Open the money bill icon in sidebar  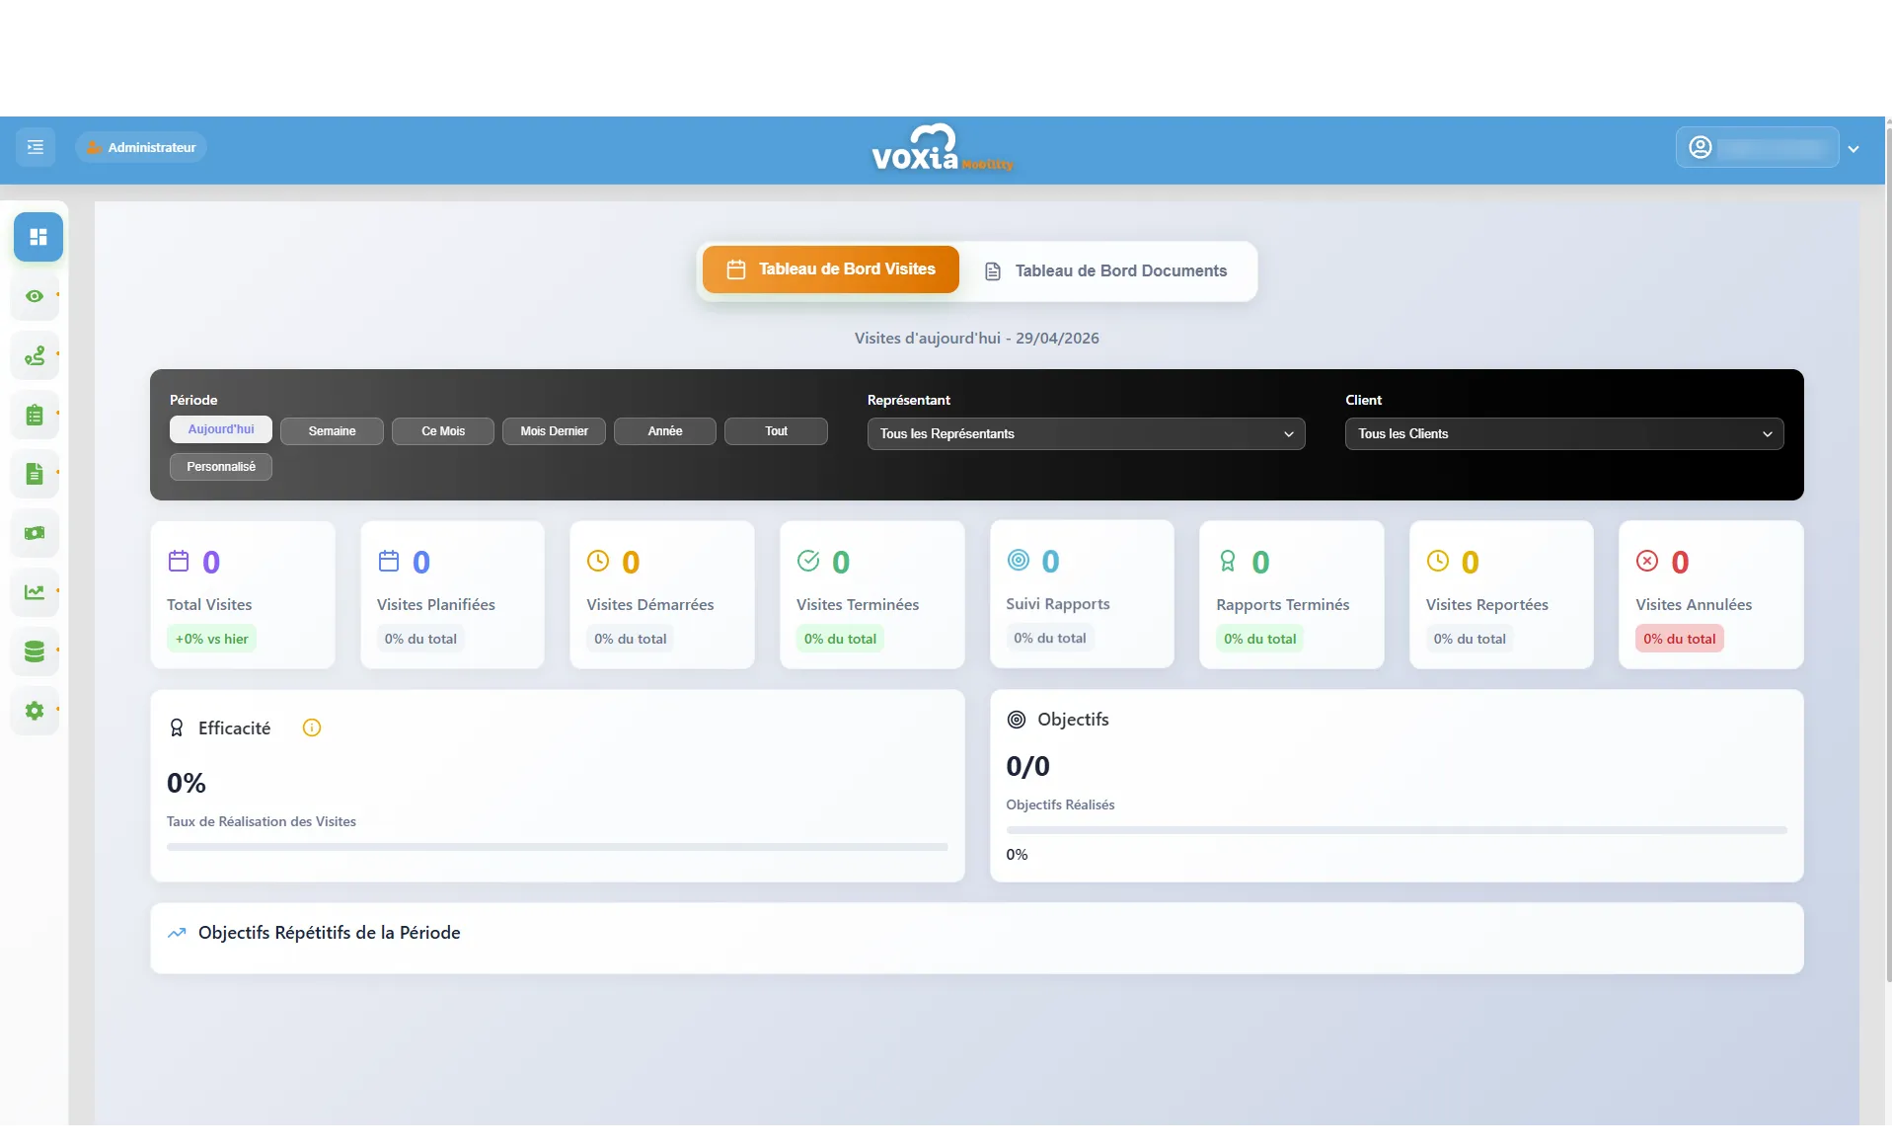coord(35,533)
